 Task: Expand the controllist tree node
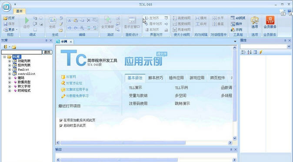coord(10,74)
